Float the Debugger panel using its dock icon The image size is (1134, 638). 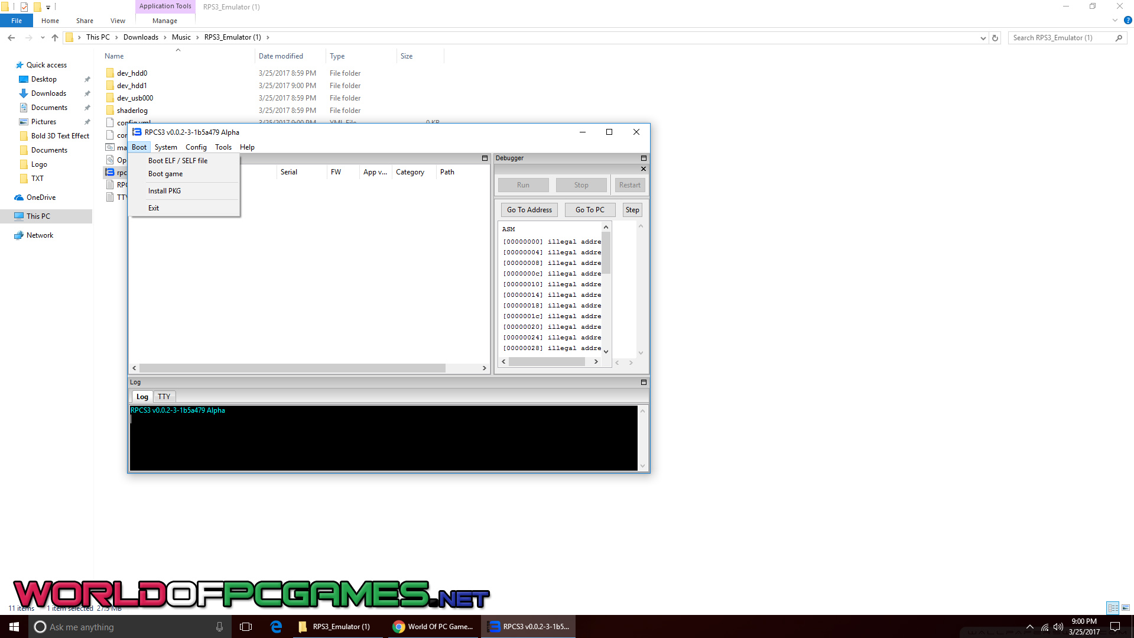tap(644, 158)
